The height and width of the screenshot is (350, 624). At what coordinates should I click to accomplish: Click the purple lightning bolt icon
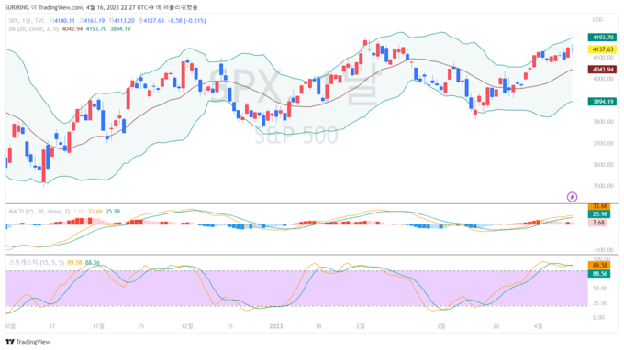(x=572, y=197)
